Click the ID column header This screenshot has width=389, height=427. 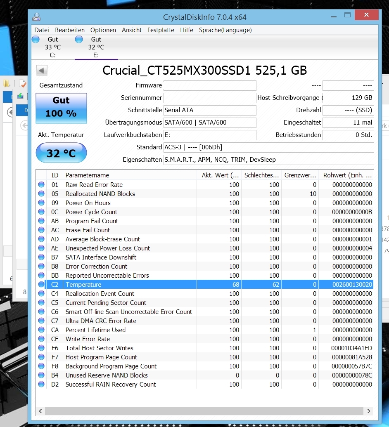55,175
